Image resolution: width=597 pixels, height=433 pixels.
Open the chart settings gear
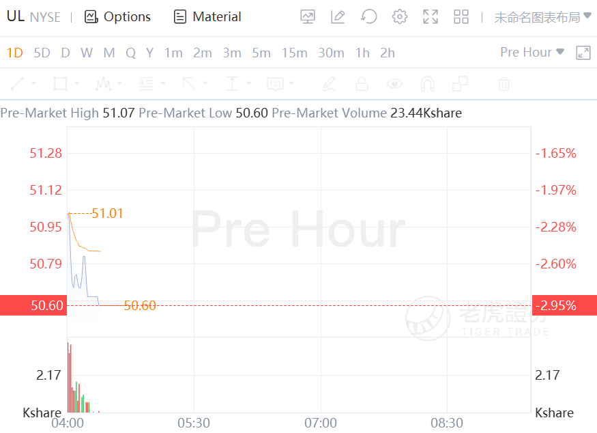400,17
